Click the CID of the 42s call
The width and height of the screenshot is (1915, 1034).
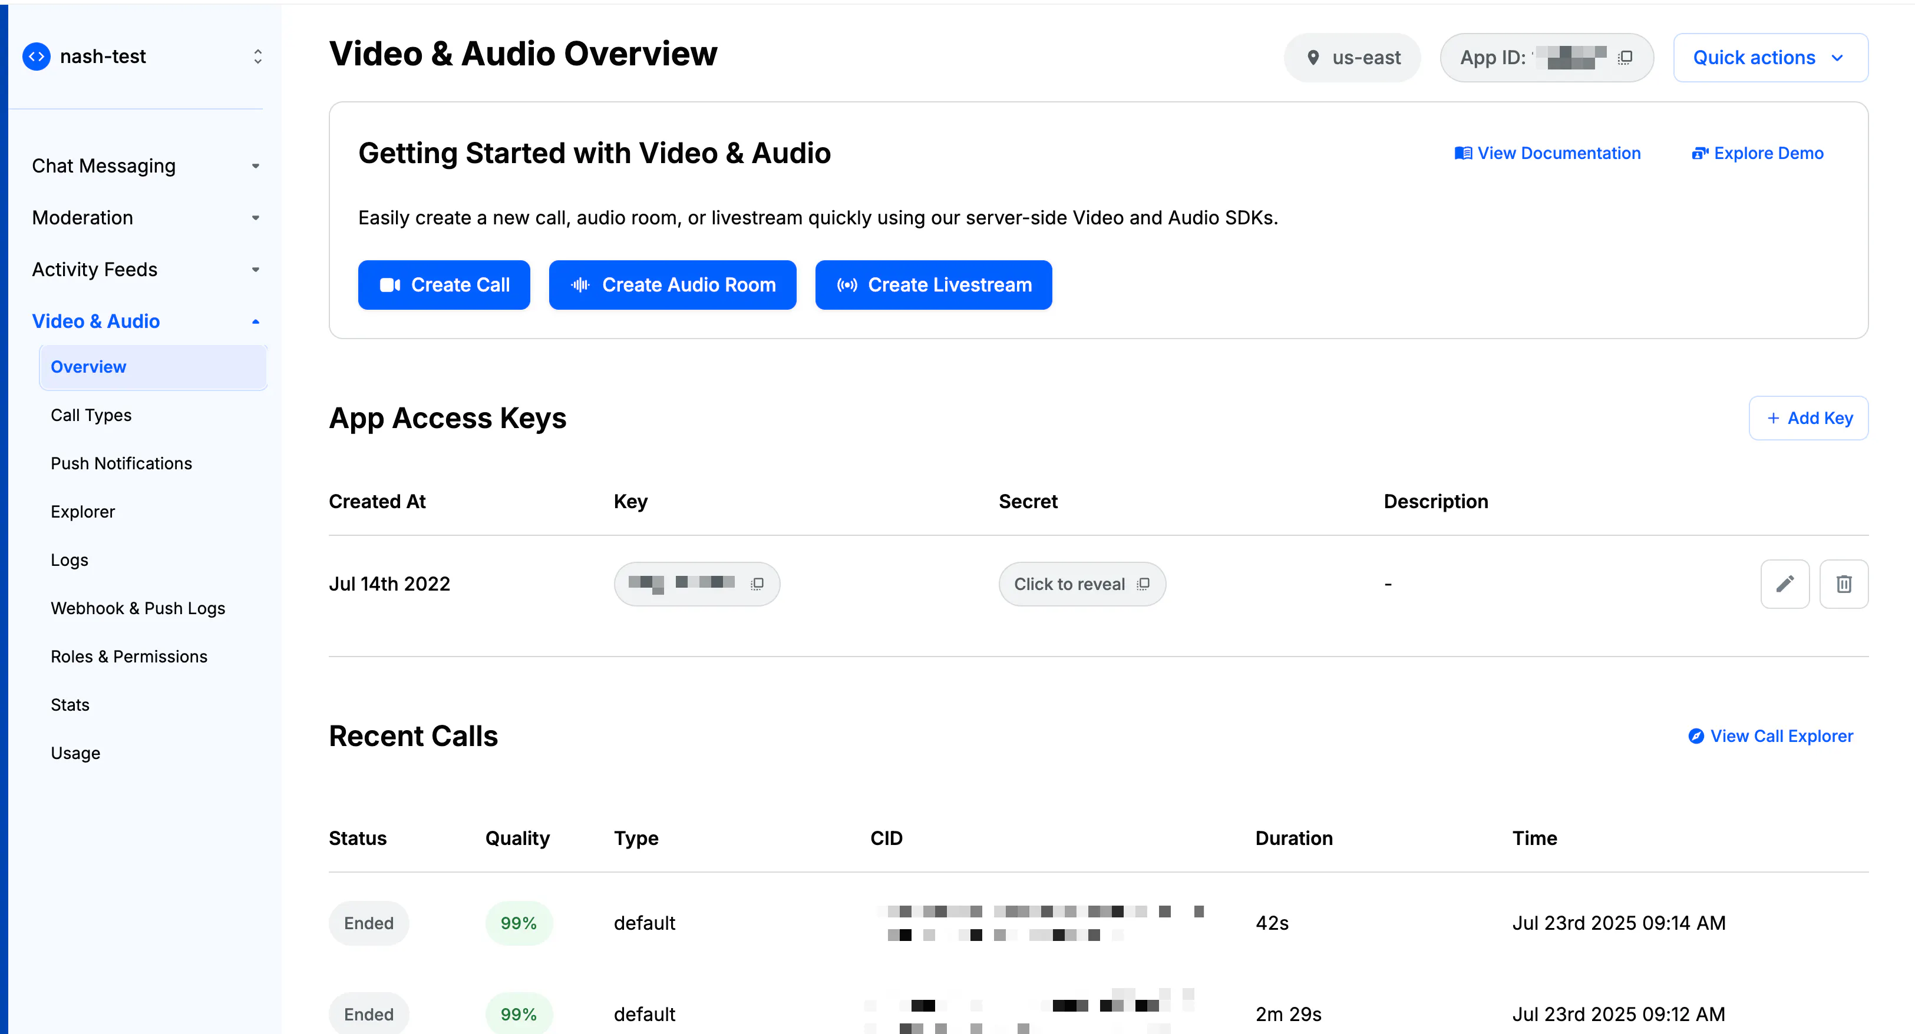(x=1039, y=923)
